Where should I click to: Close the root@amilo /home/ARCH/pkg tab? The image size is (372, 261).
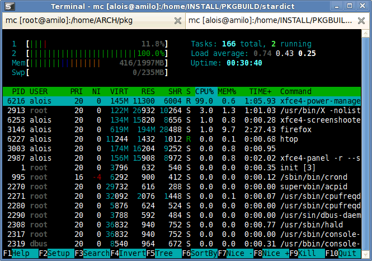tap(178, 21)
